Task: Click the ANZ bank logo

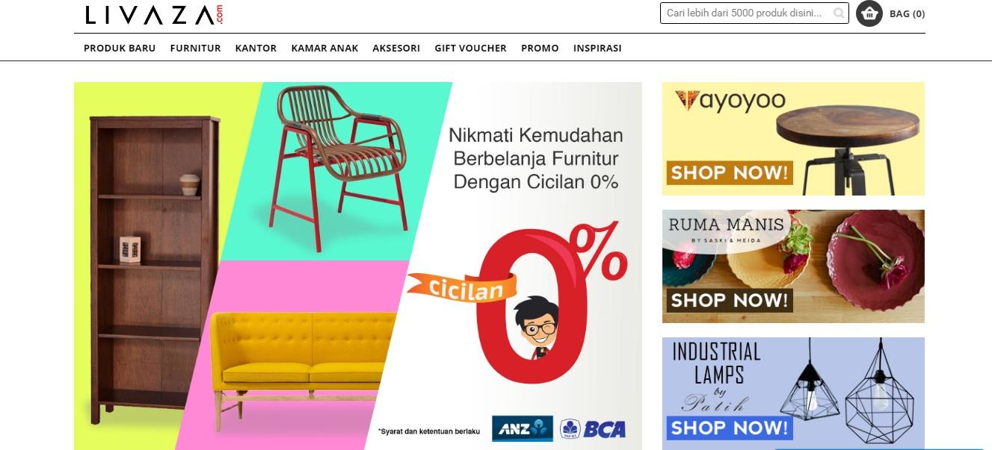Action: (523, 428)
